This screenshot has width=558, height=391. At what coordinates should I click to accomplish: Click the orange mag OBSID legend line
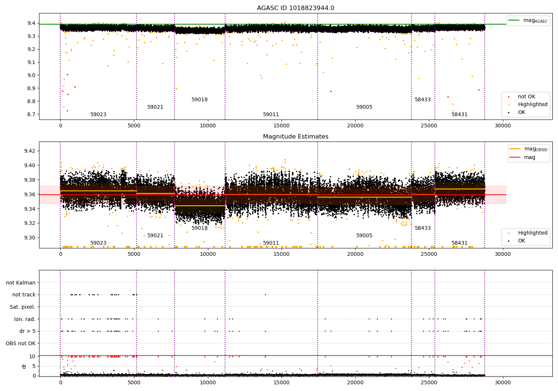pos(515,149)
